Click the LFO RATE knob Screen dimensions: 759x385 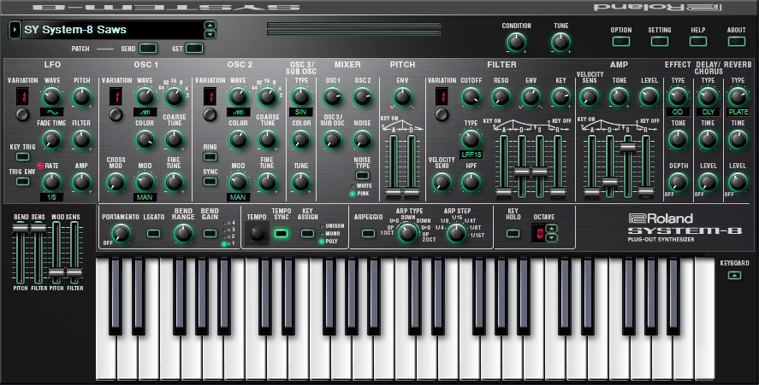point(52,182)
